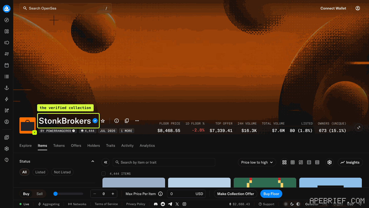Select the Not Listed status filter
369x208 pixels.
tap(62, 172)
